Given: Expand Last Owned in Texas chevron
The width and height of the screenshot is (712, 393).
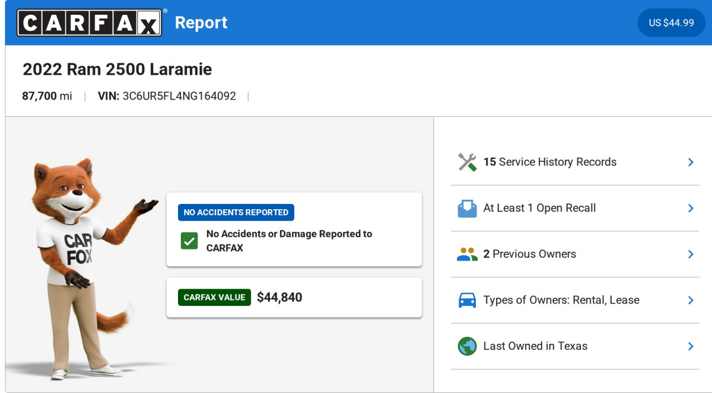Looking at the screenshot, I should (x=691, y=346).
